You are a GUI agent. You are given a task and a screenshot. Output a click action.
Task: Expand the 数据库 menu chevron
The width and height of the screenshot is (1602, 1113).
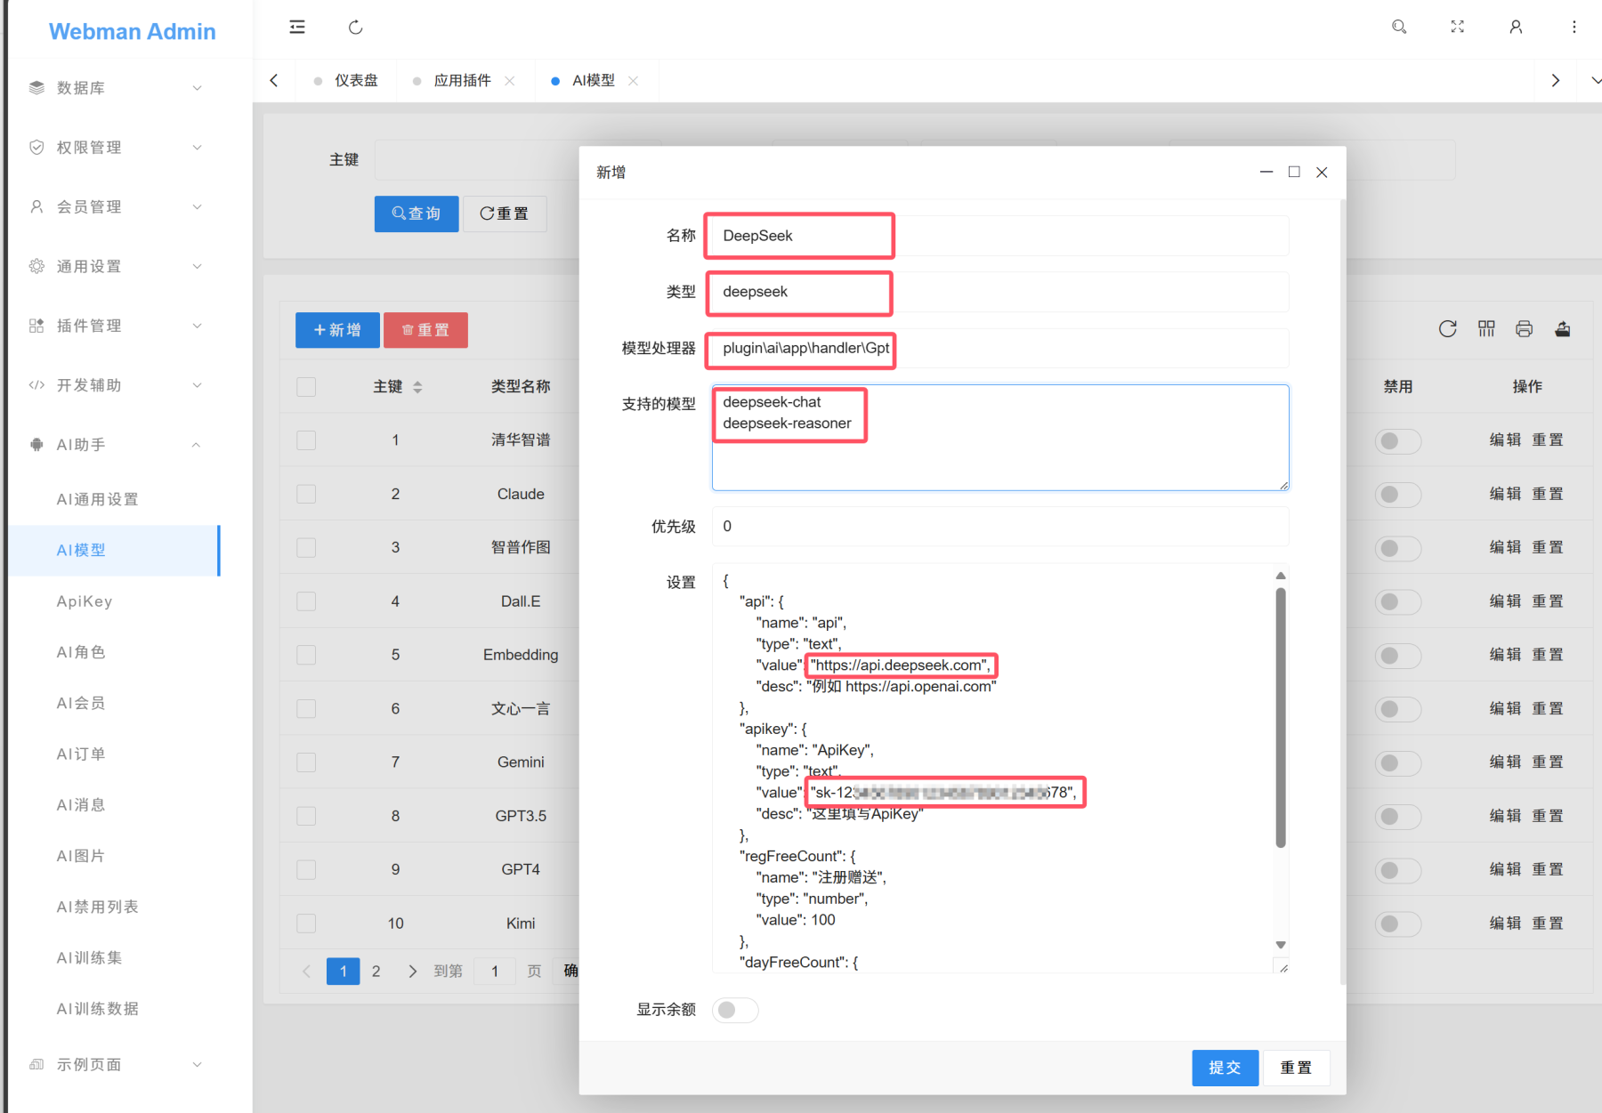198,87
